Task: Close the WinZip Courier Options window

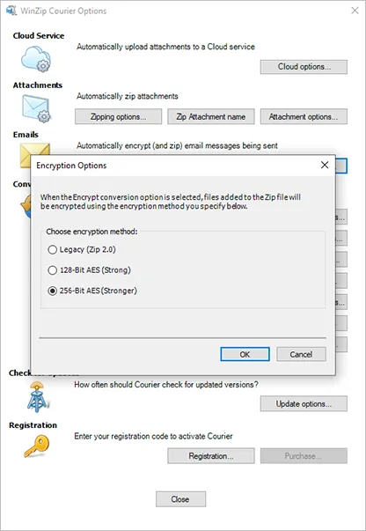Action: tap(355, 11)
